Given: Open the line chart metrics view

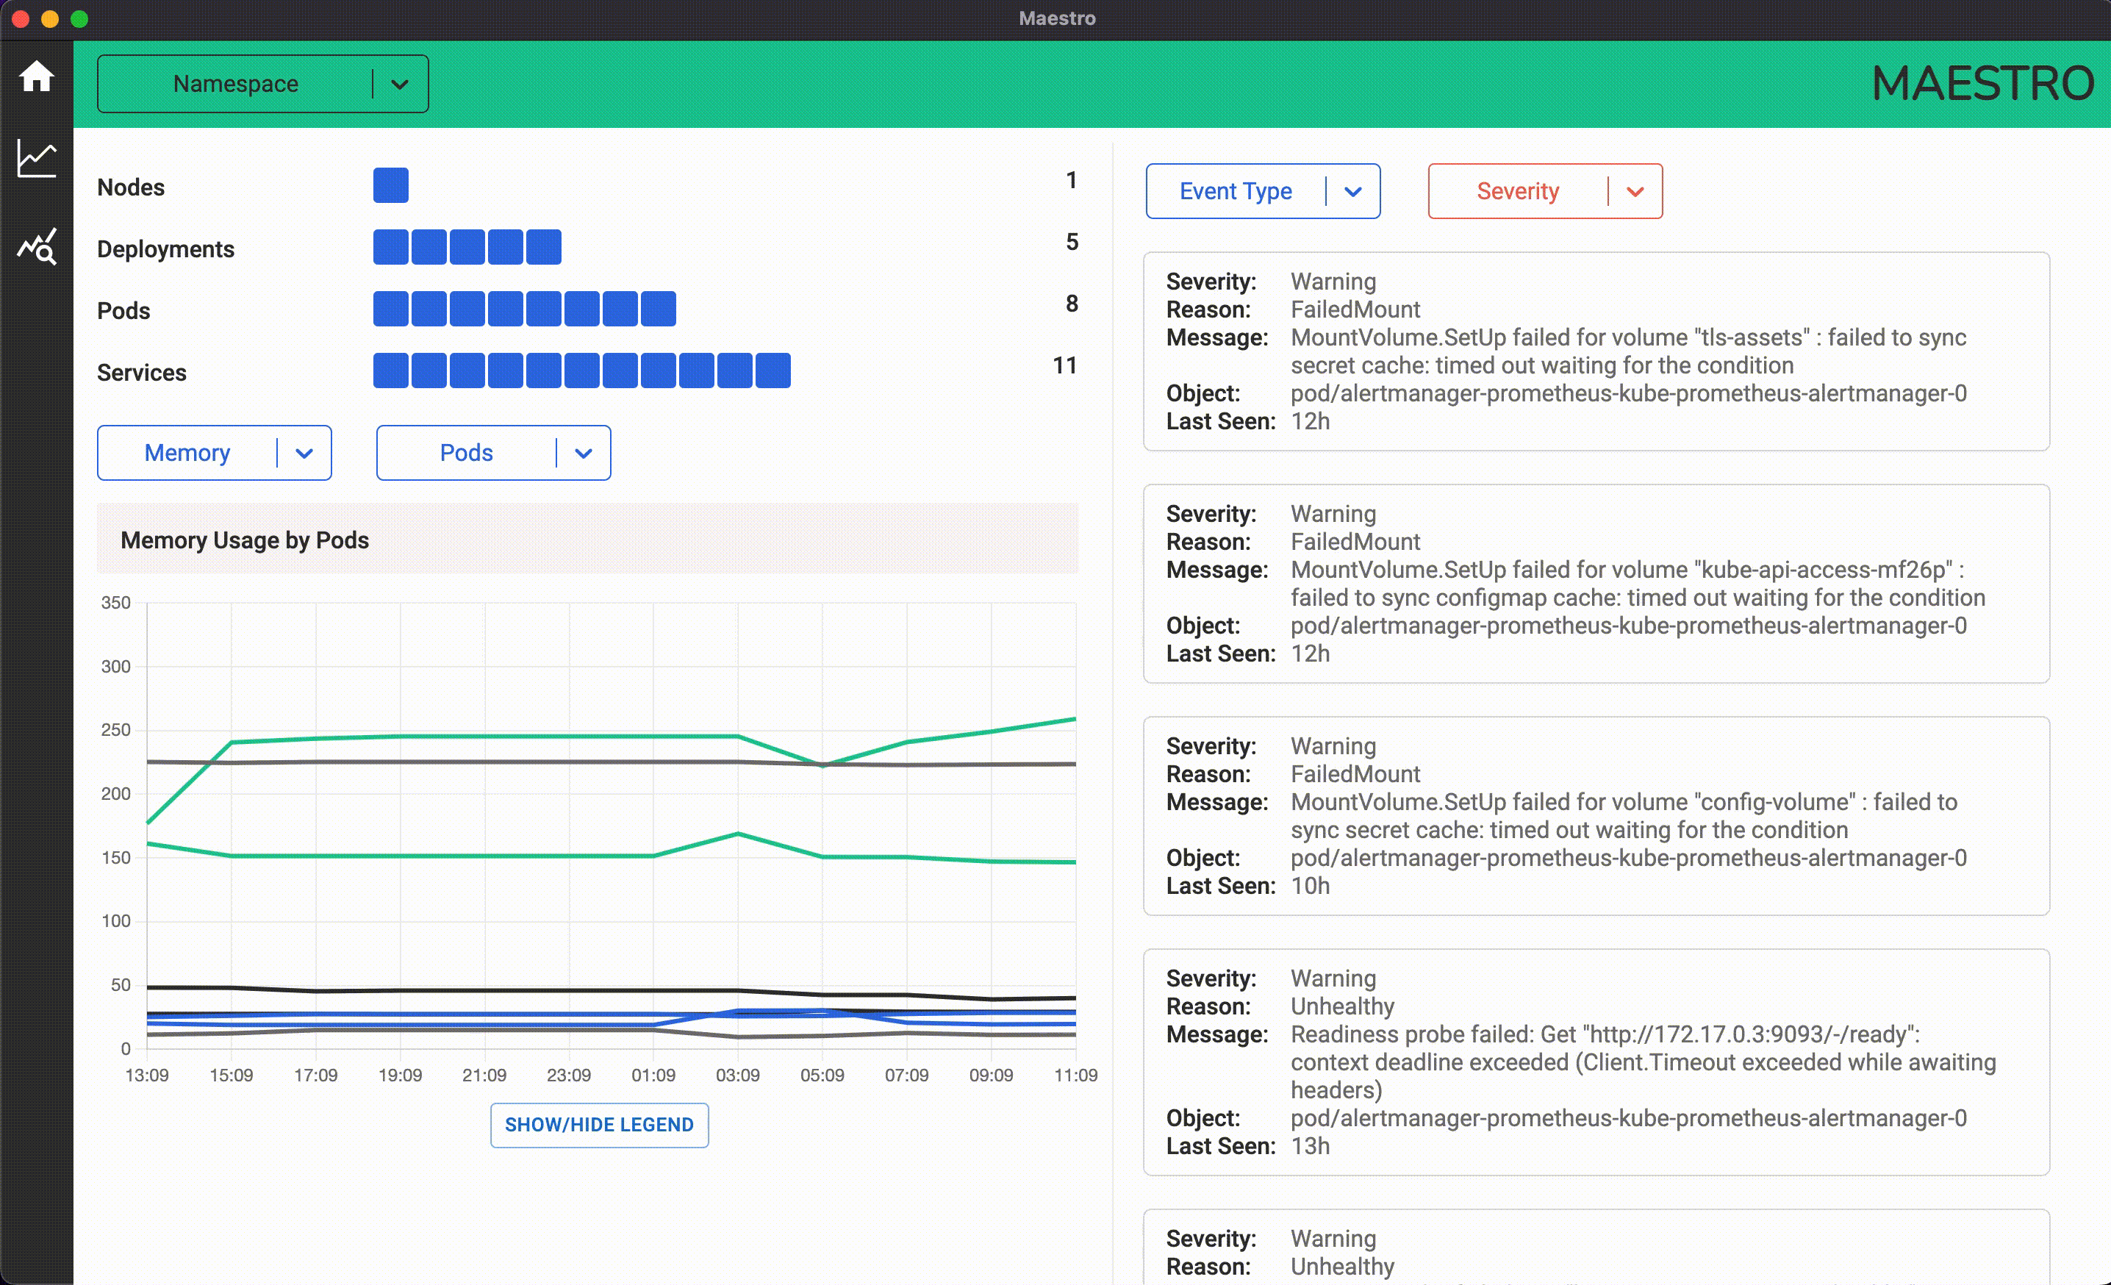Looking at the screenshot, I should pos(36,160).
